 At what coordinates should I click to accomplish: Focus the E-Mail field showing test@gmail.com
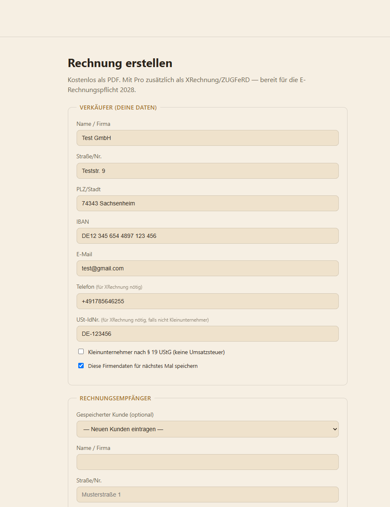[207, 268]
